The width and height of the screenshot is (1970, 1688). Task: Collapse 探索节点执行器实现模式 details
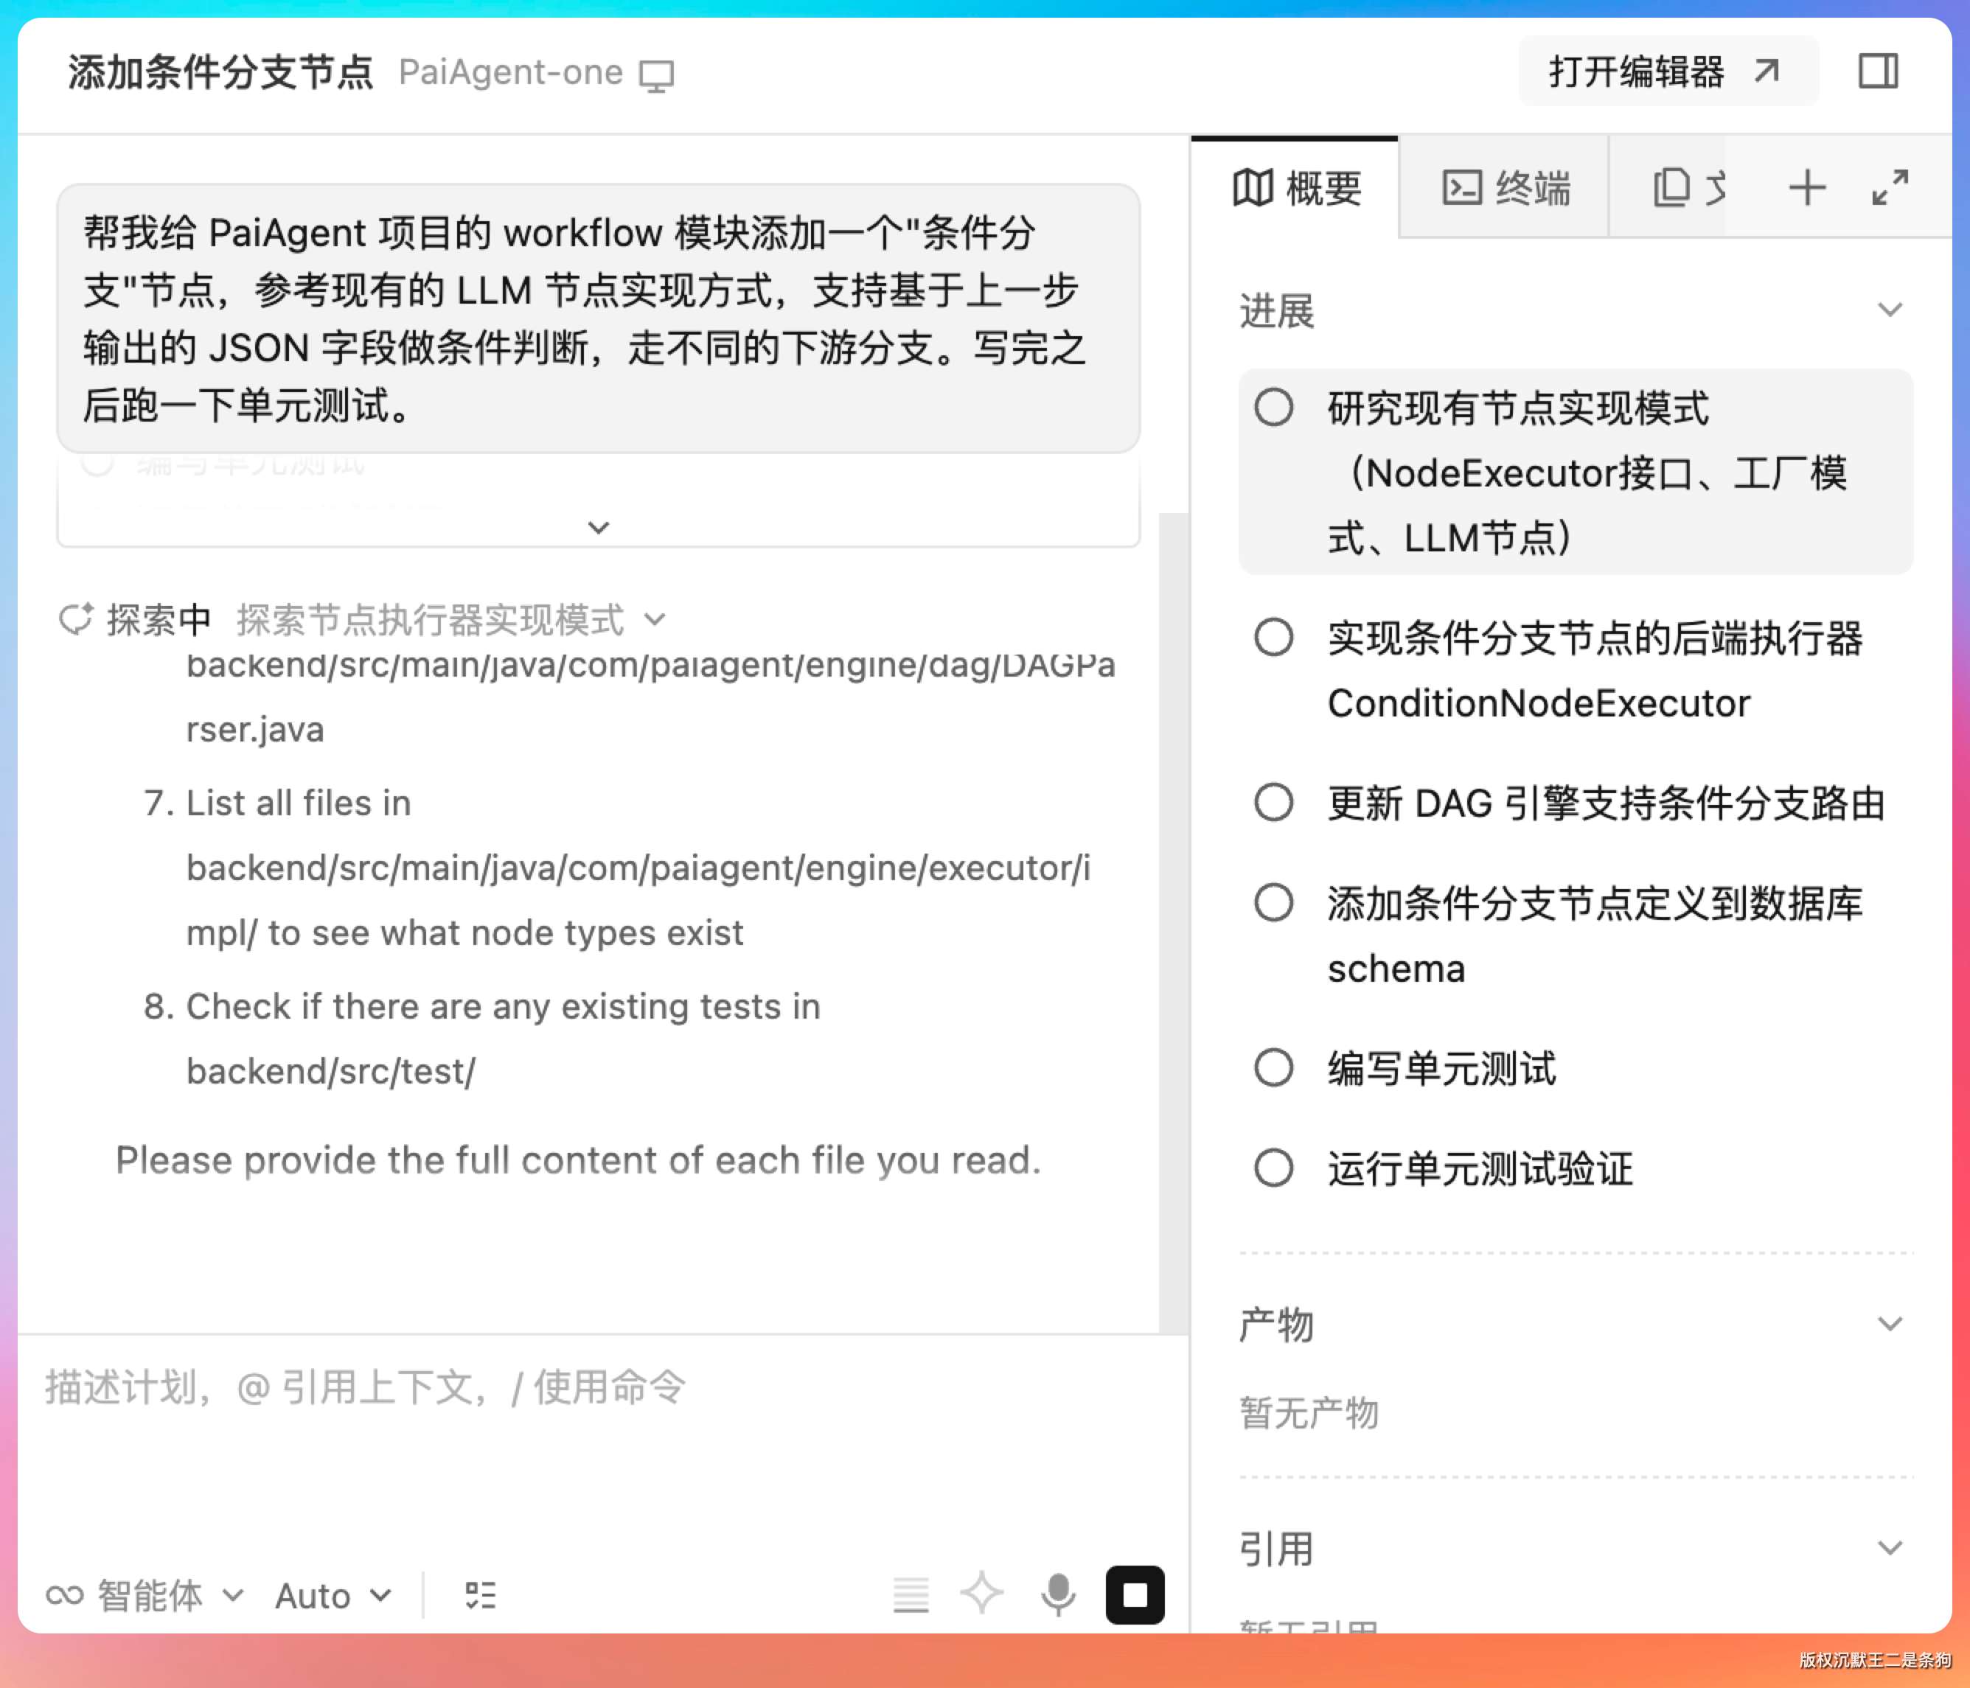654,621
